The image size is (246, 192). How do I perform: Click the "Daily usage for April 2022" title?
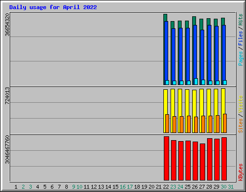pyautogui.click(x=53, y=7)
